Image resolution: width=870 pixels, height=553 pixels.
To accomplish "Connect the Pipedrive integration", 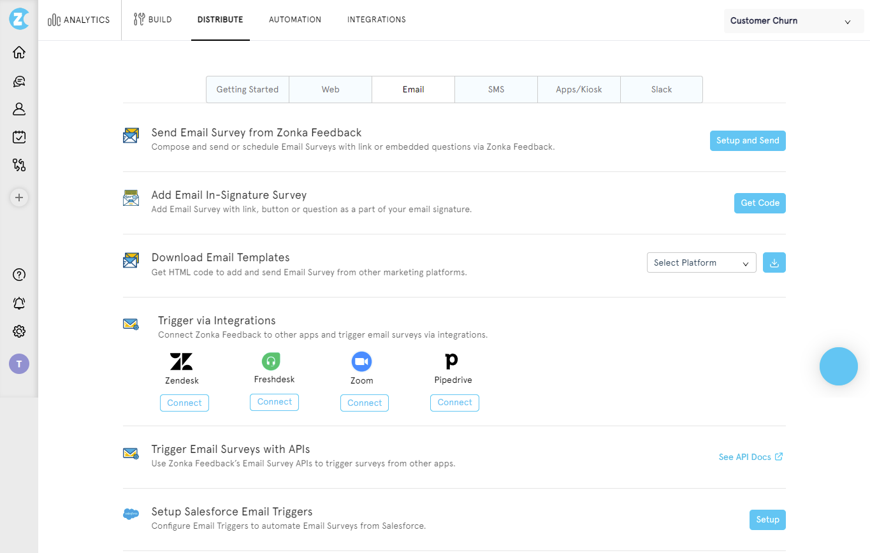I will (x=454, y=403).
